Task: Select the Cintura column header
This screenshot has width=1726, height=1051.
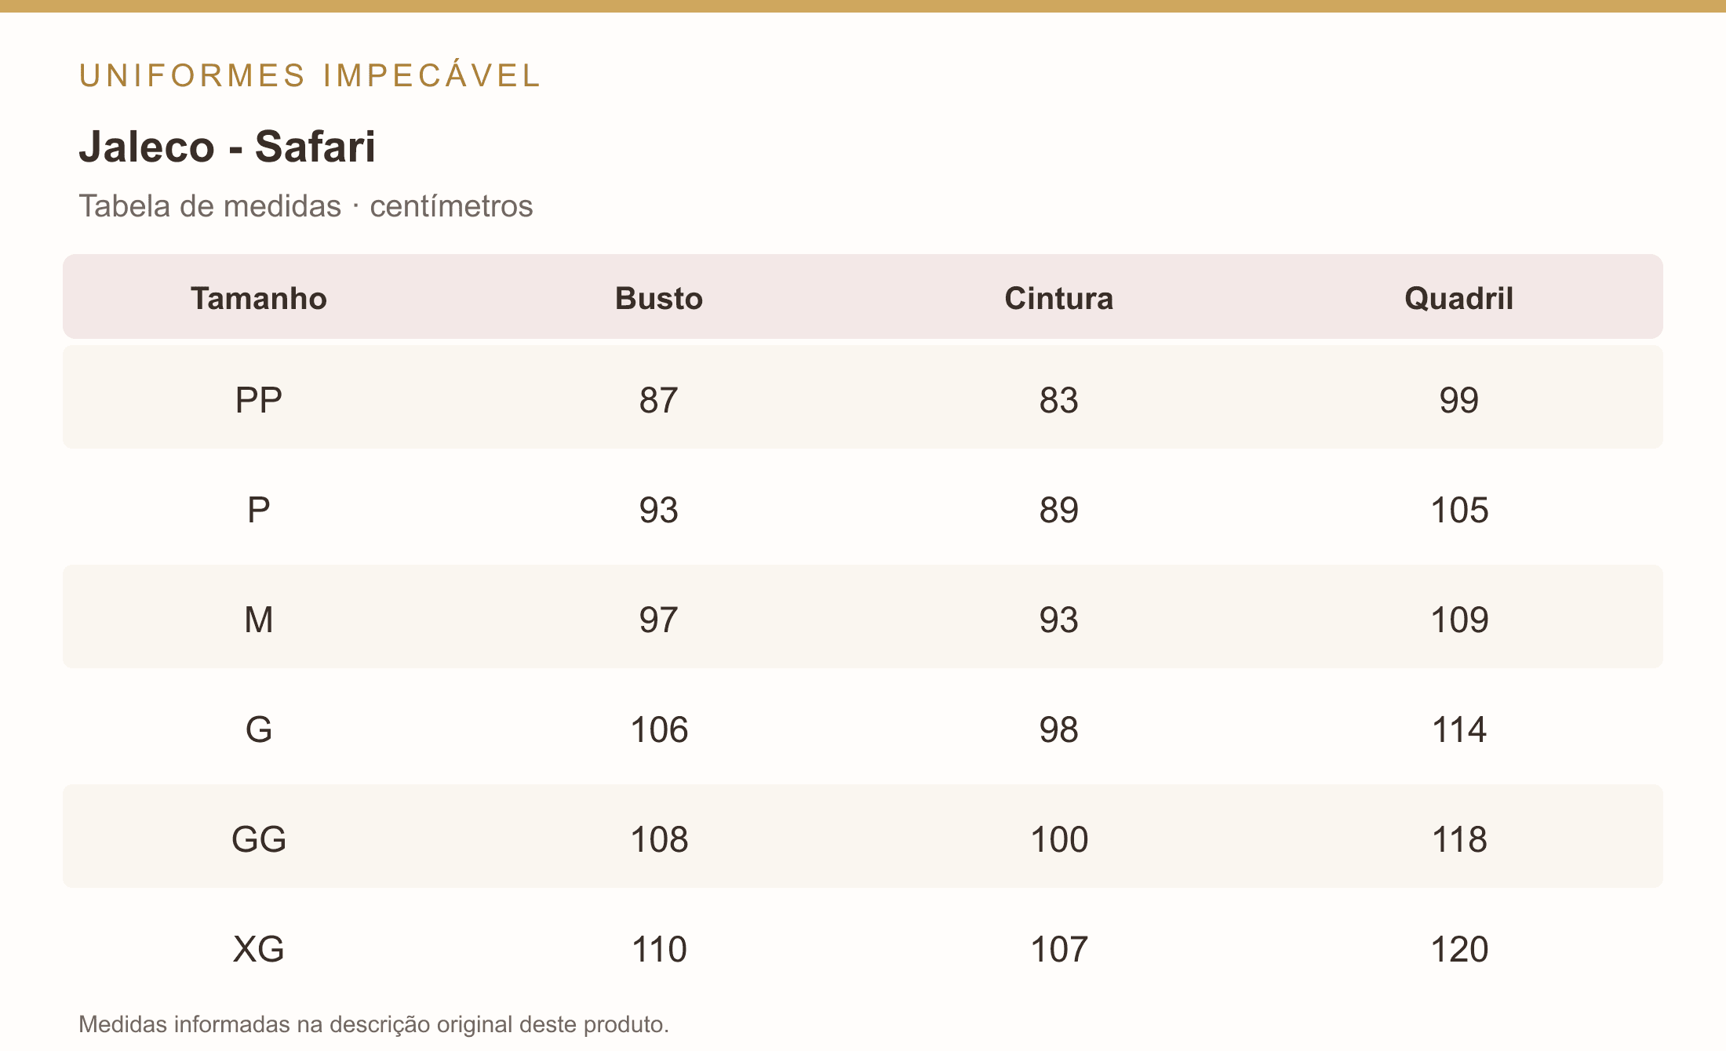Action: click(1059, 298)
